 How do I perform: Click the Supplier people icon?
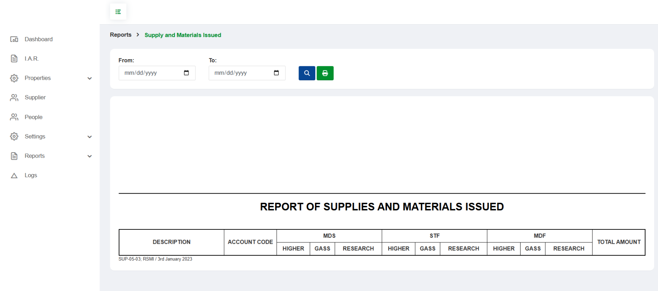14,97
